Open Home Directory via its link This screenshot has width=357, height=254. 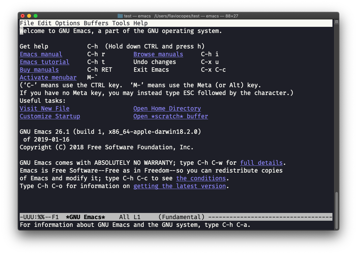(167, 109)
